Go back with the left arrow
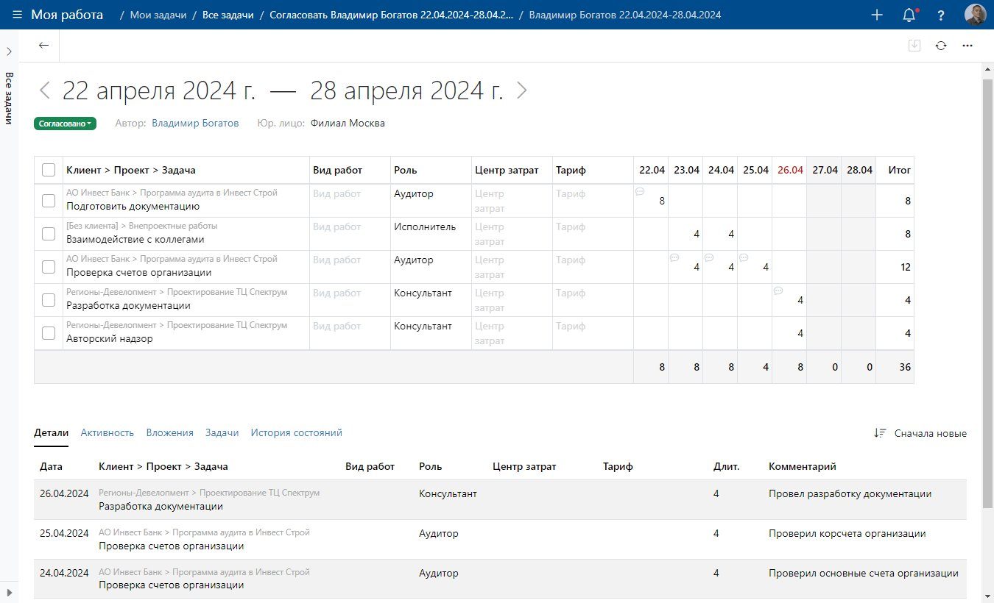Screen dimensions: 994x603 click(43, 45)
